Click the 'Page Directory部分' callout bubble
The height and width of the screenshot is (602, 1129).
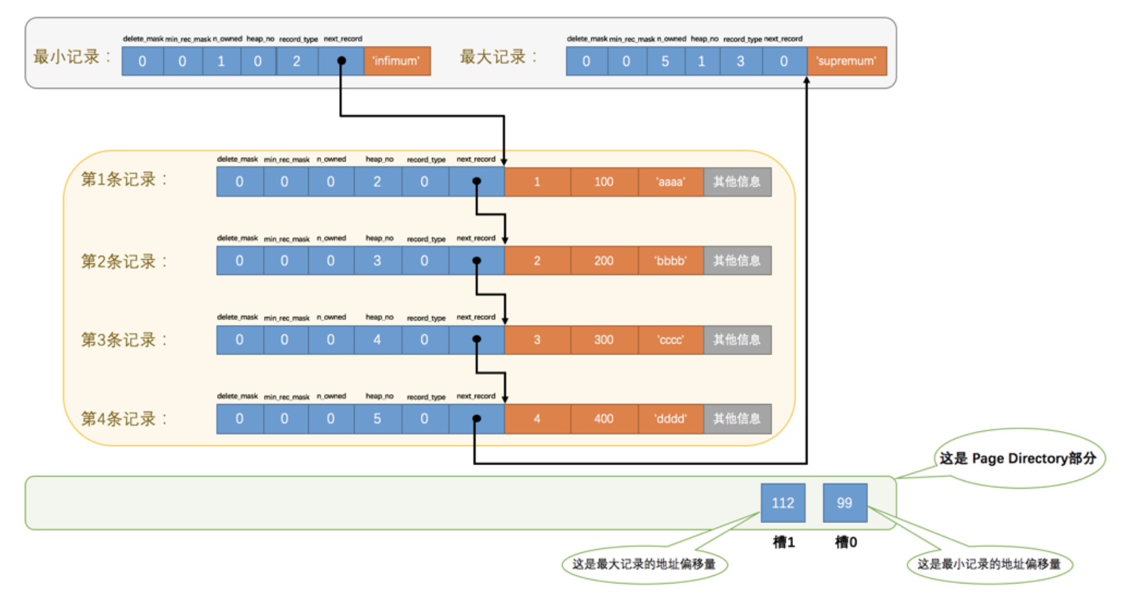coord(1018,458)
